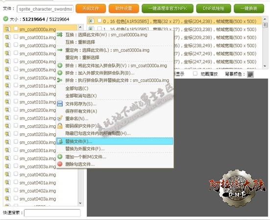Click the save icon beside 文件另存为(S)
270x220 pixels.
(60, 104)
